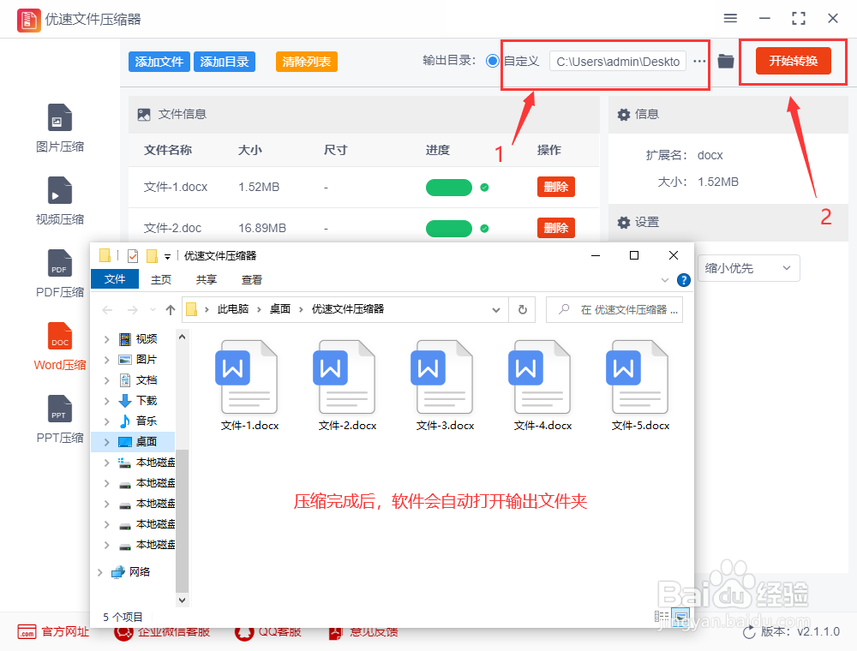Open the hamburger menu in compressor title bar
This screenshot has width=857, height=651.
point(730,19)
